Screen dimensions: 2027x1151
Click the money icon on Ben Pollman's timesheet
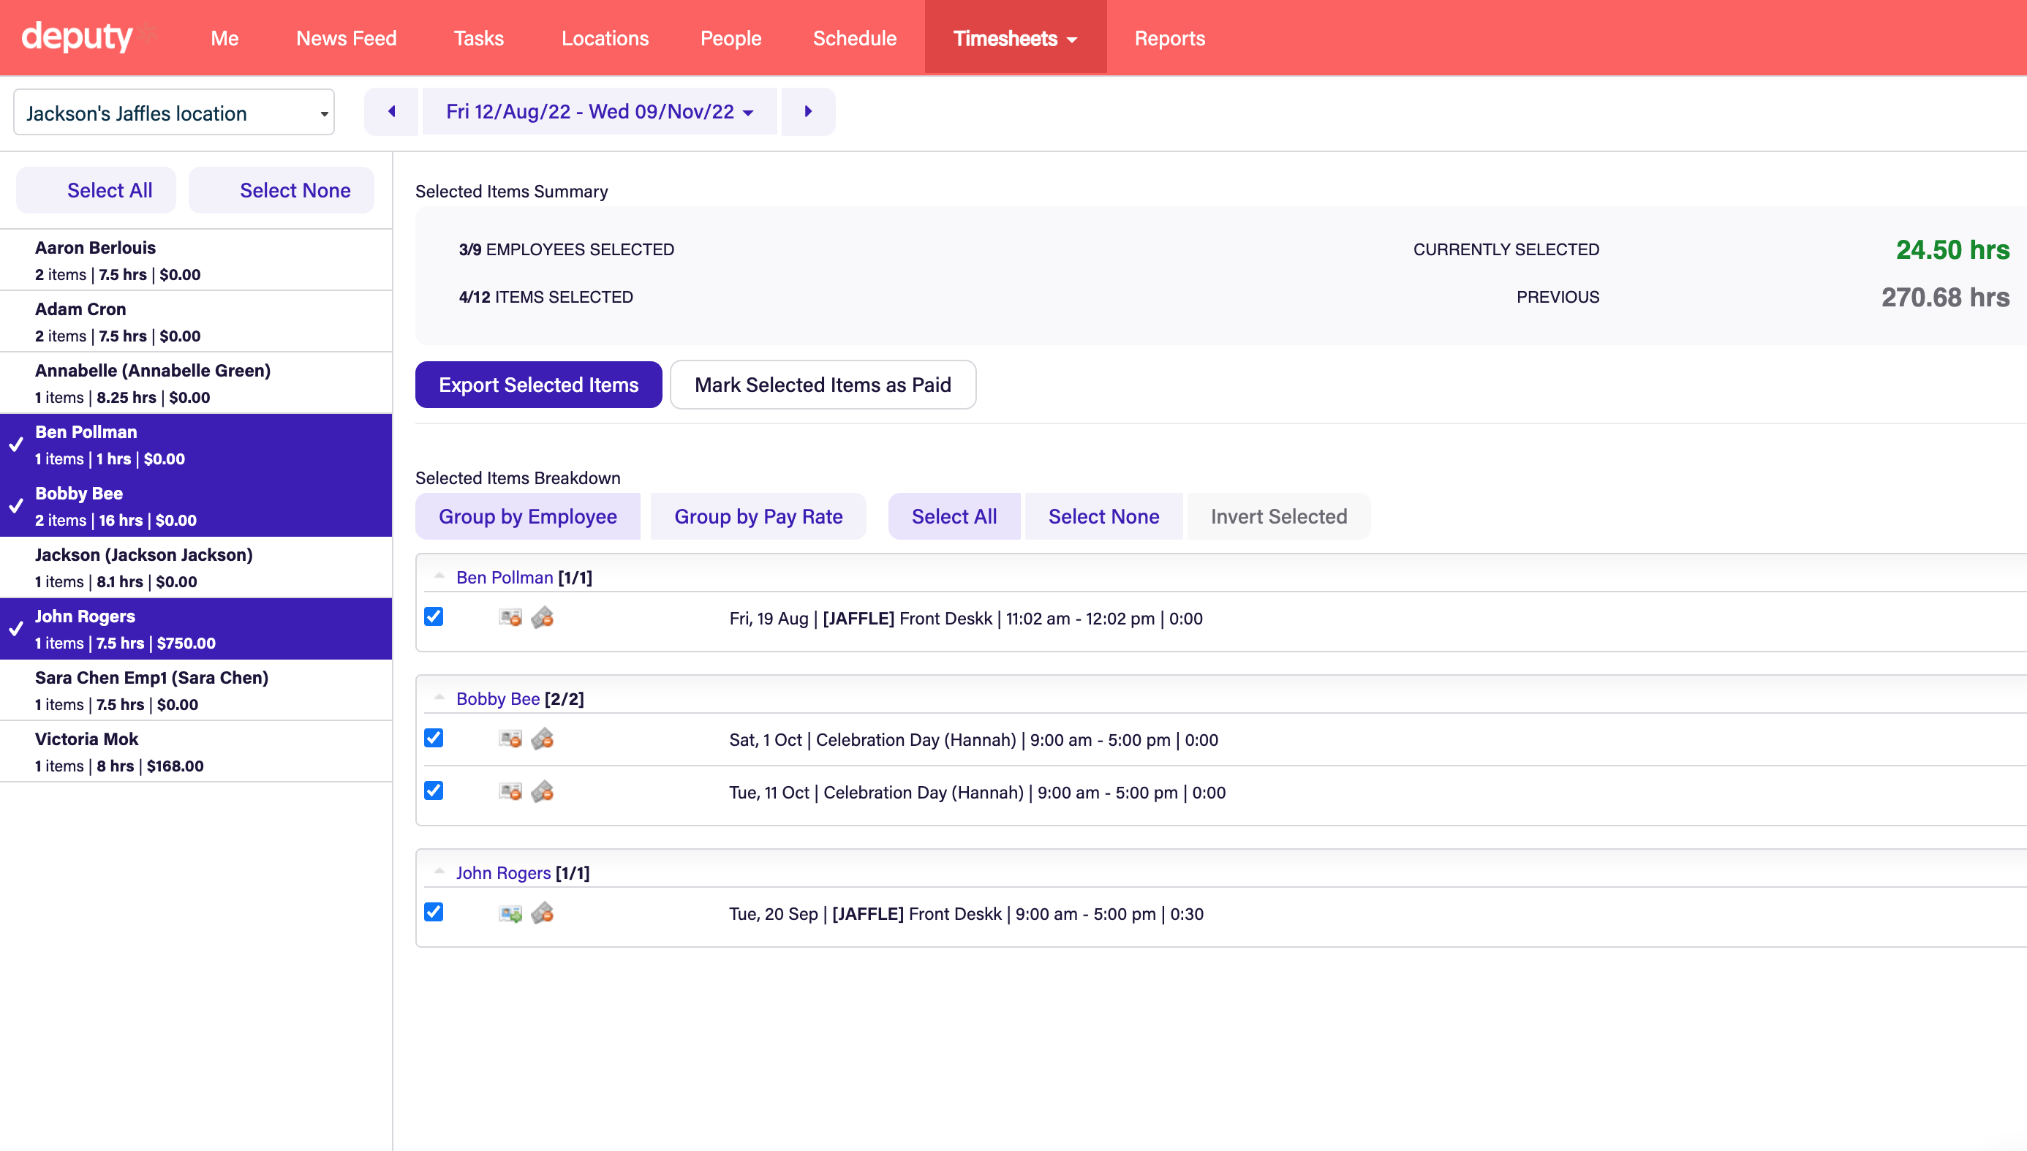pos(542,617)
